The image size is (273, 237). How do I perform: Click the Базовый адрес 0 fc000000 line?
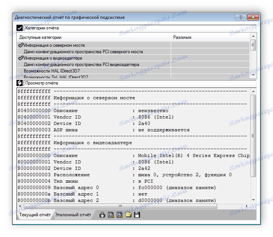click(x=117, y=188)
